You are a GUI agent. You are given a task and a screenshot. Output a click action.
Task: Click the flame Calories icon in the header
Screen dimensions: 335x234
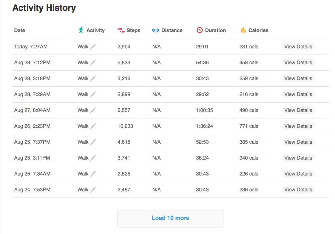(243, 30)
